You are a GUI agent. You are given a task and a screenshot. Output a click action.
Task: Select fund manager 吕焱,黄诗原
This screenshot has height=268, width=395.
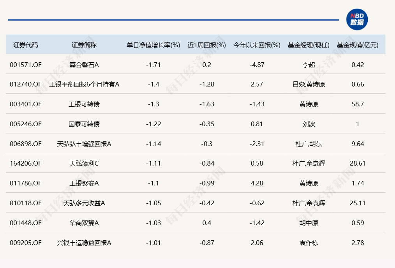pyautogui.click(x=309, y=84)
